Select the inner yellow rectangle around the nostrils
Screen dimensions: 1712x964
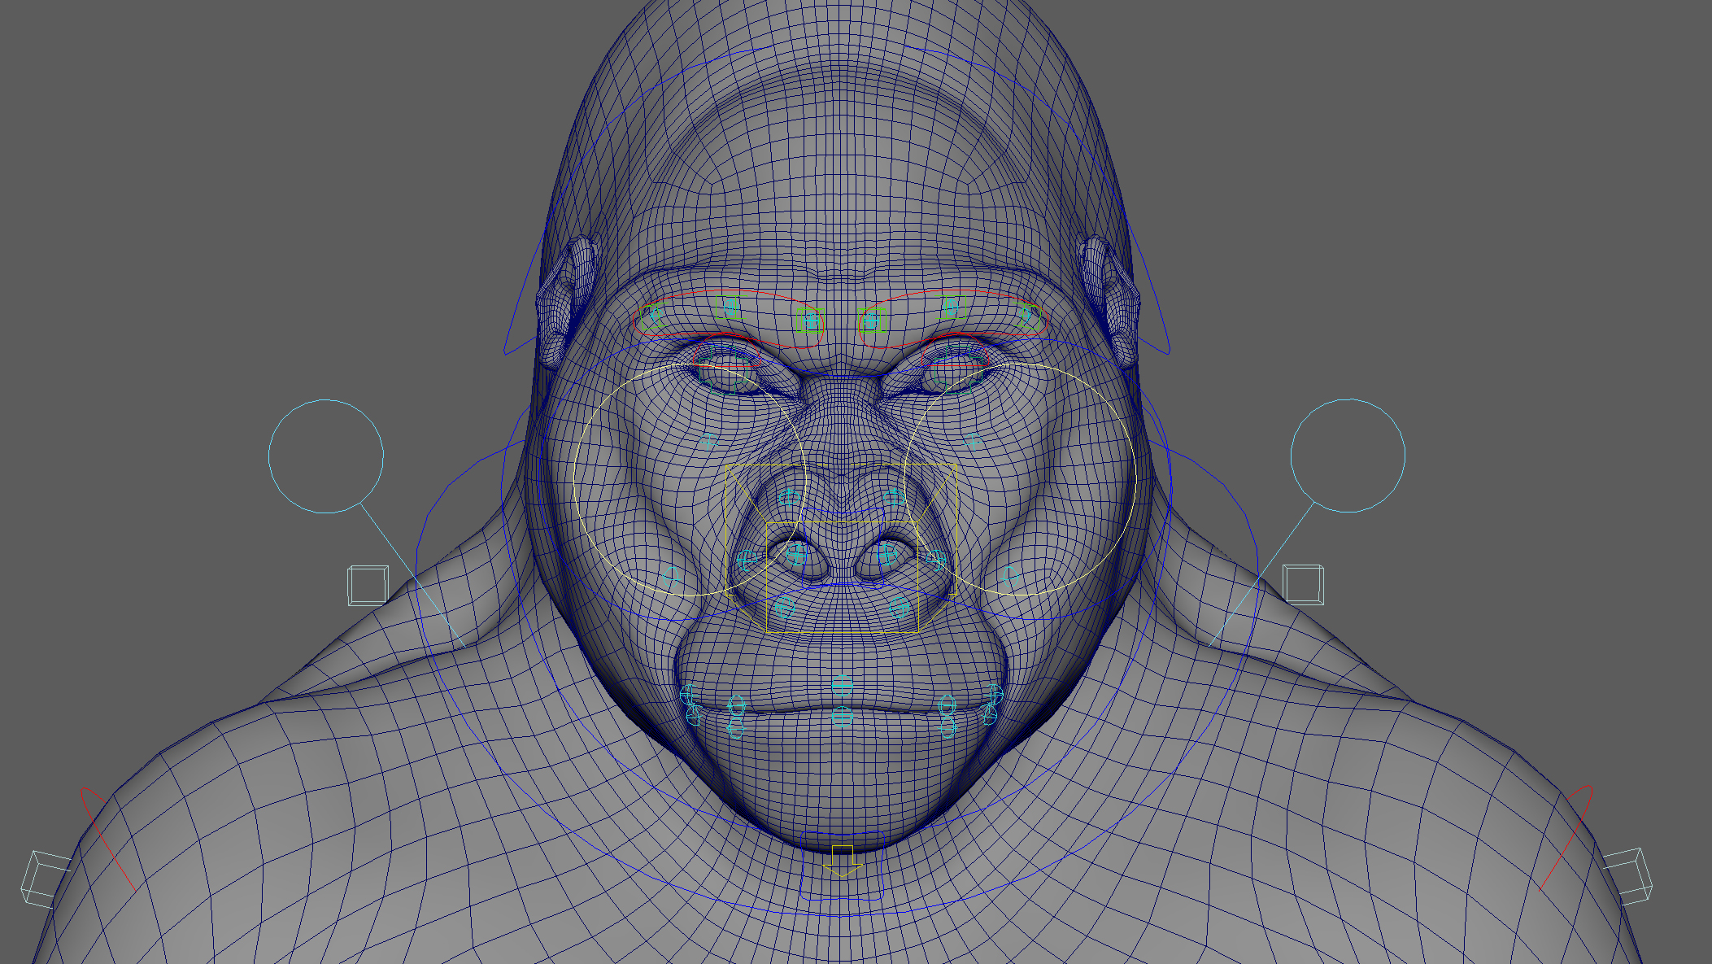pos(843,577)
